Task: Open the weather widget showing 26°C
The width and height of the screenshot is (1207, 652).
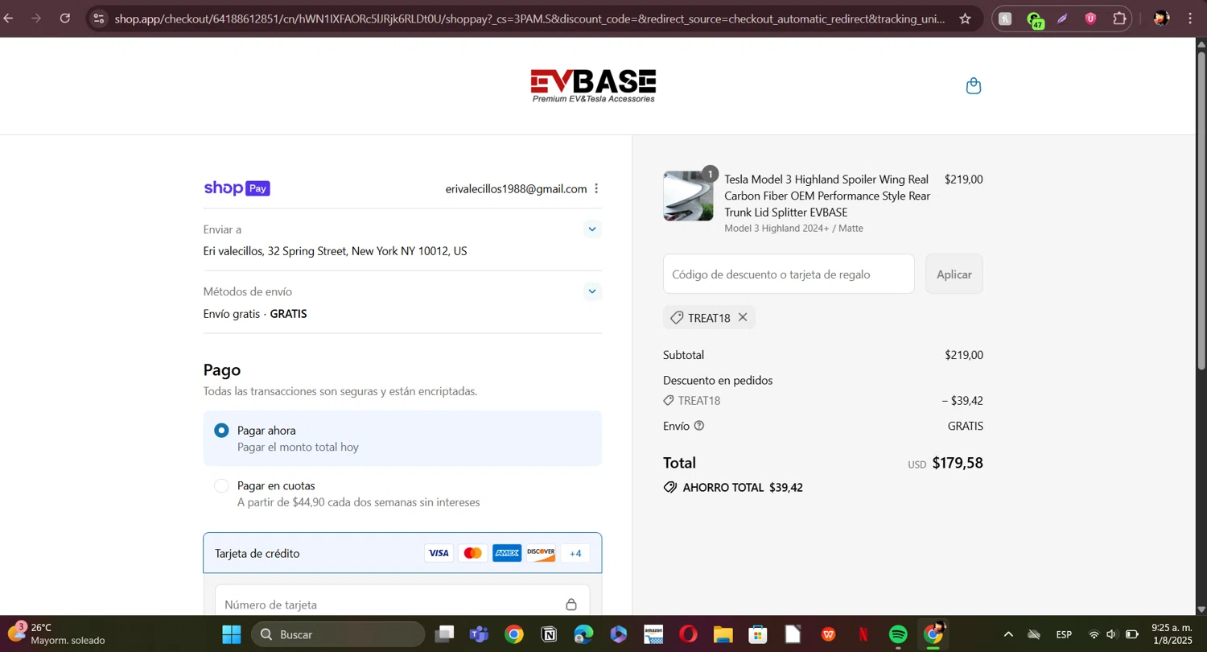Action: (x=58, y=633)
